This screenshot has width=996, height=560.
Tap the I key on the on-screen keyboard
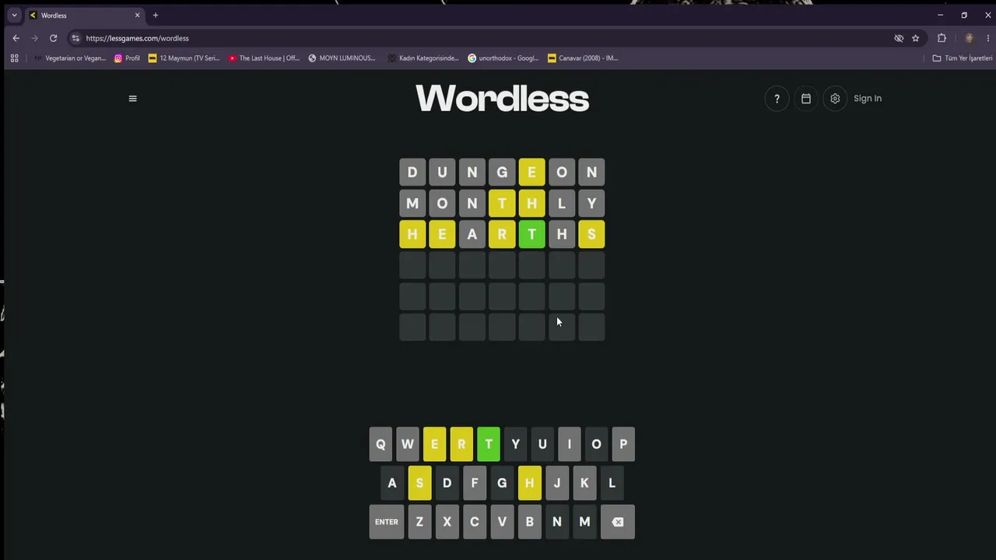tap(570, 444)
